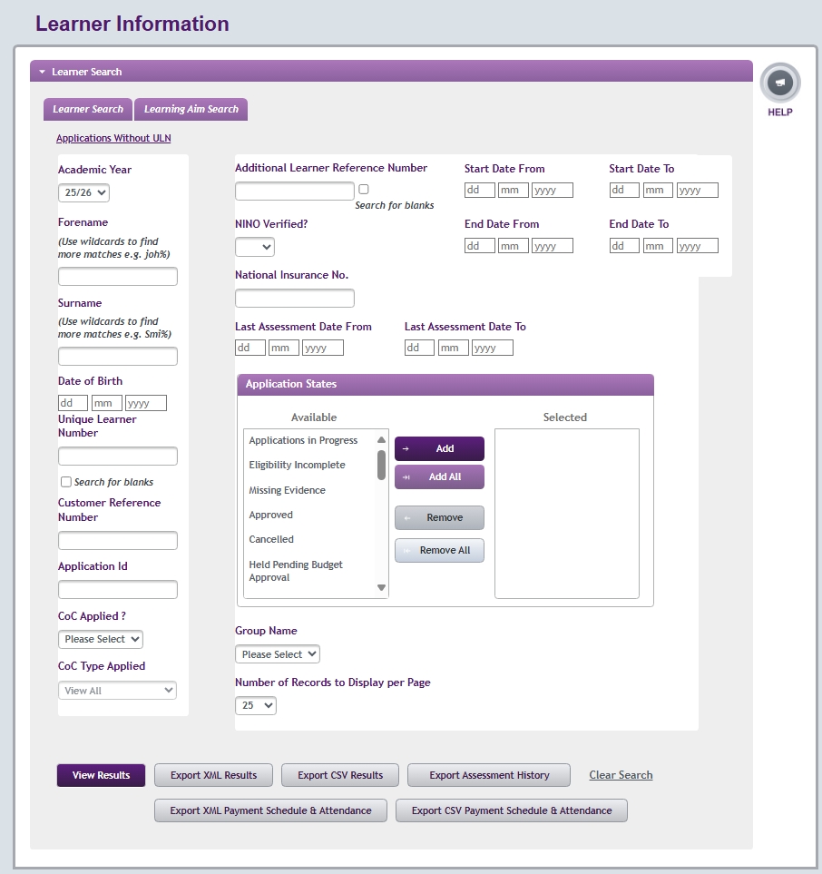822x874 pixels.
Task: Add the selected application state
Action: tap(439, 448)
